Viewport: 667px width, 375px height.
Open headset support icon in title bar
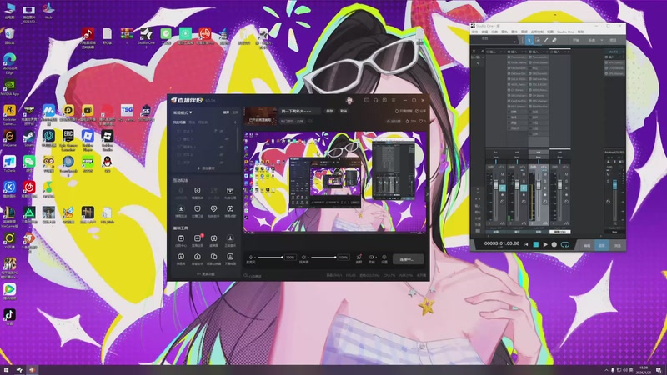pyautogui.click(x=376, y=100)
